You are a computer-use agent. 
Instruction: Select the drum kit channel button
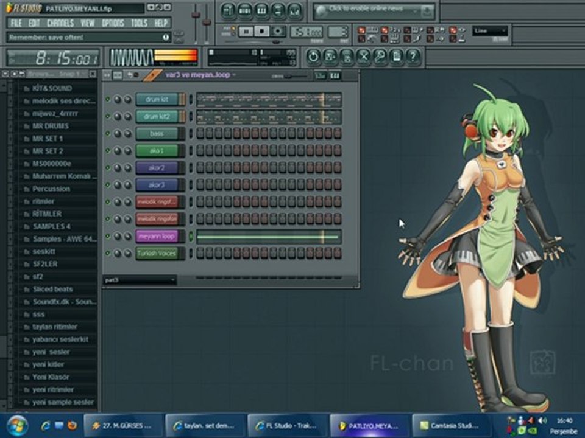(157, 99)
